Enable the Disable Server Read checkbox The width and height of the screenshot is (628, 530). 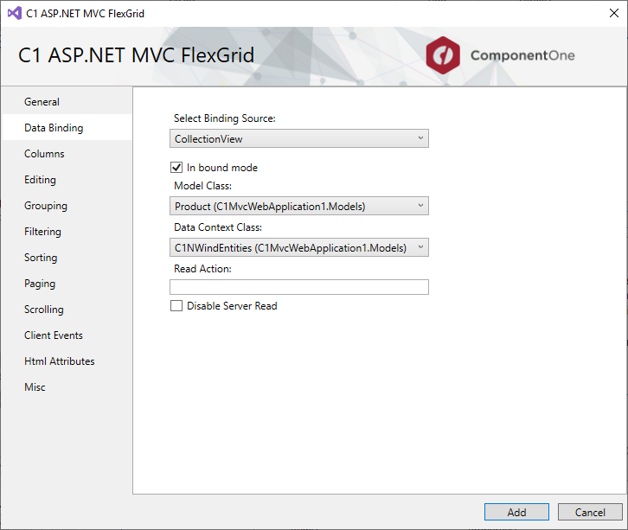(176, 306)
